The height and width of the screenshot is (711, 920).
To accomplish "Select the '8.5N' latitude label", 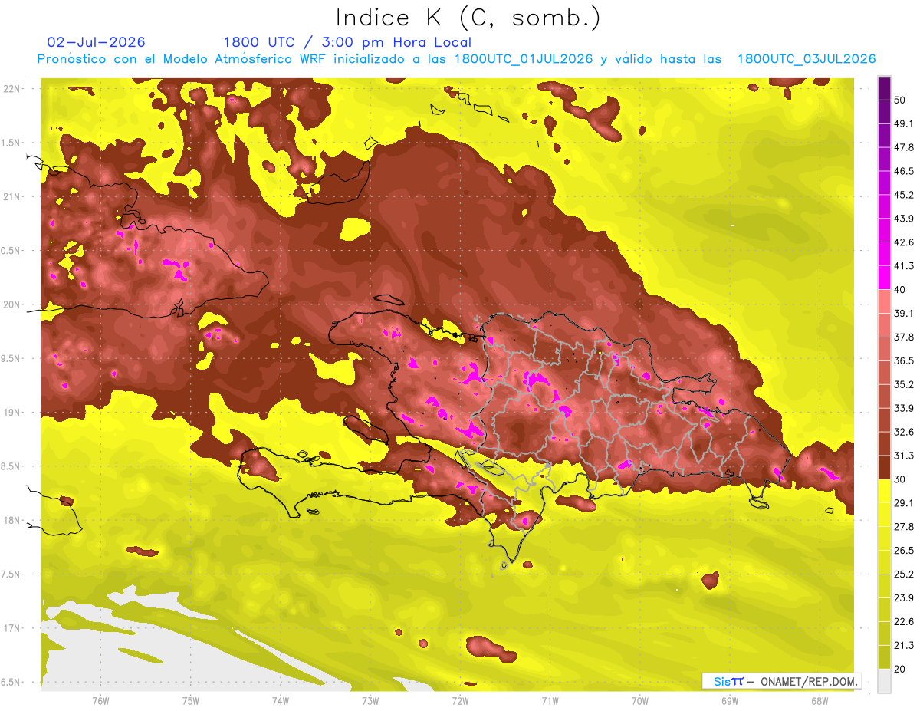I will 11,466.
